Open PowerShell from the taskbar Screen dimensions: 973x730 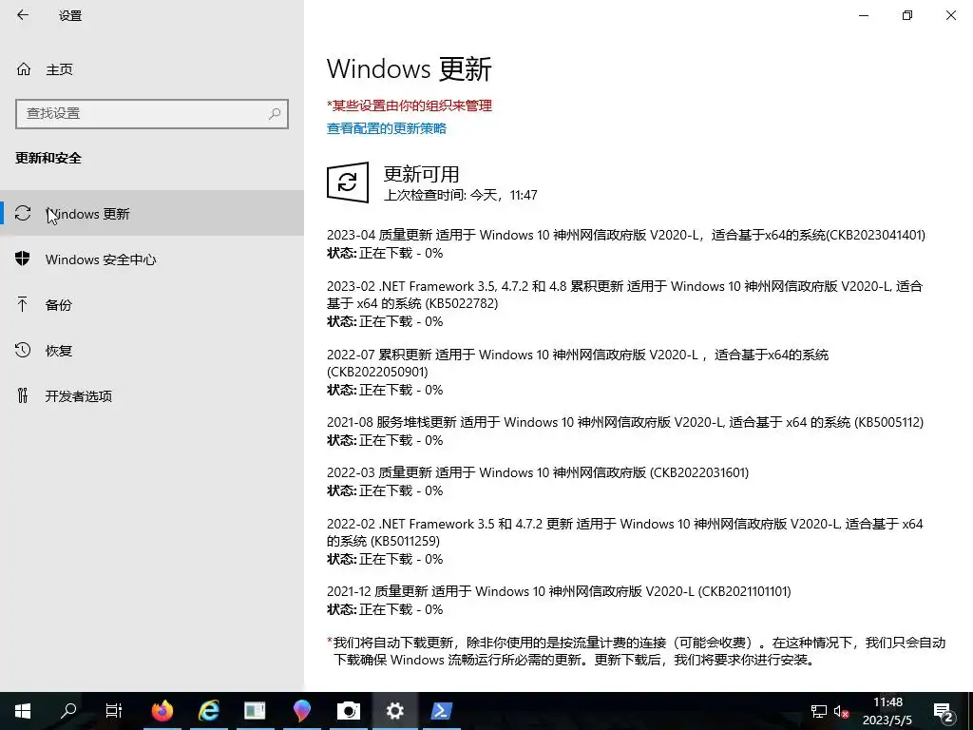point(441,711)
